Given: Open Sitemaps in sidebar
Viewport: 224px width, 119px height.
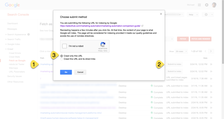Looking at the screenshot, I should tap(13, 68).
